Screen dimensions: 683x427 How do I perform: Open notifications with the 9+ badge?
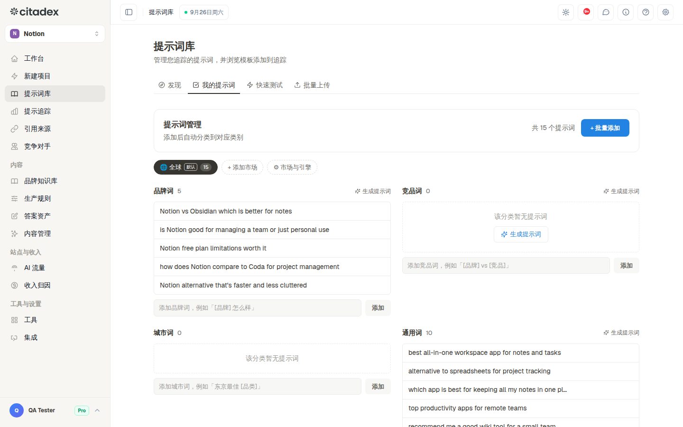[586, 12]
